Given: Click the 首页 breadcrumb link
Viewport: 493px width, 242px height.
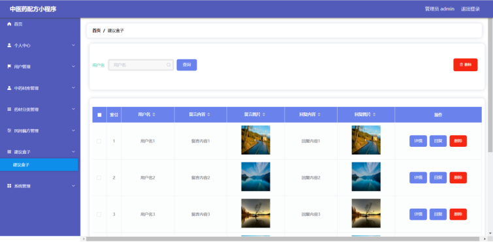Looking at the screenshot, I should [x=96, y=31].
